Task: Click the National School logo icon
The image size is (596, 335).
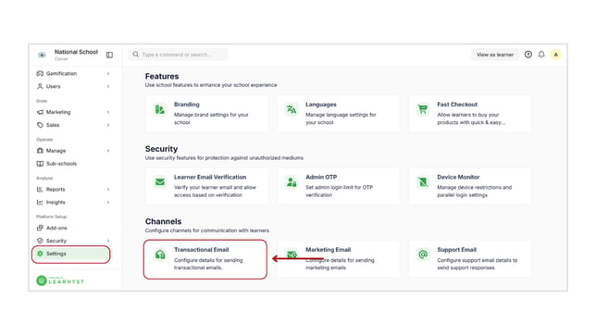Action: 42,55
